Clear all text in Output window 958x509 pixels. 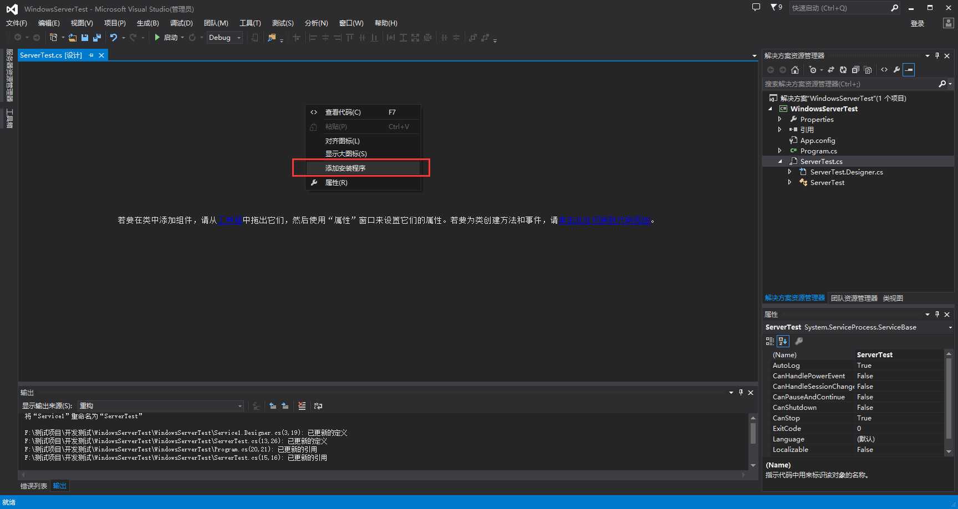point(302,406)
